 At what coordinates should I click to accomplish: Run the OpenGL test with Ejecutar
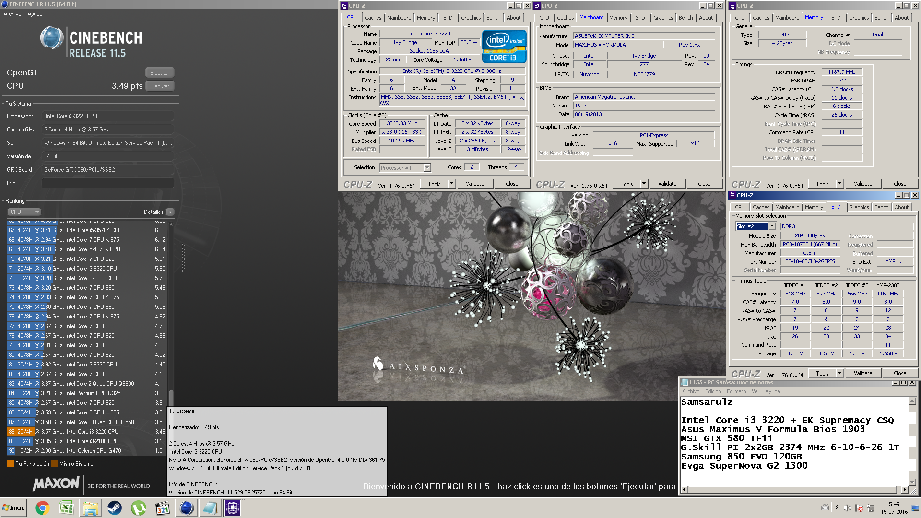[x=160, y=73]
